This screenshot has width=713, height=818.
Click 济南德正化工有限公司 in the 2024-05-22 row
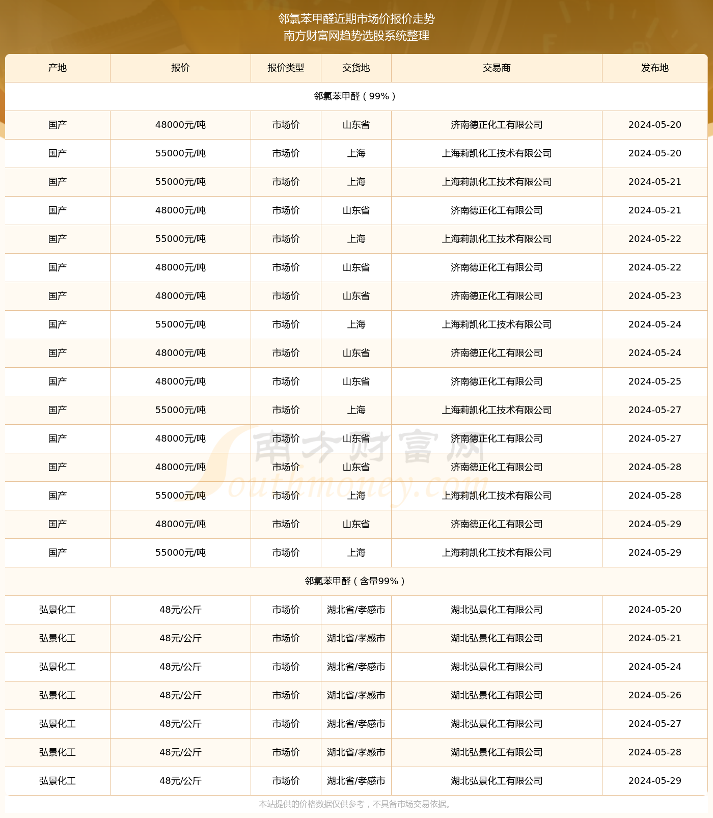point(497,267)
